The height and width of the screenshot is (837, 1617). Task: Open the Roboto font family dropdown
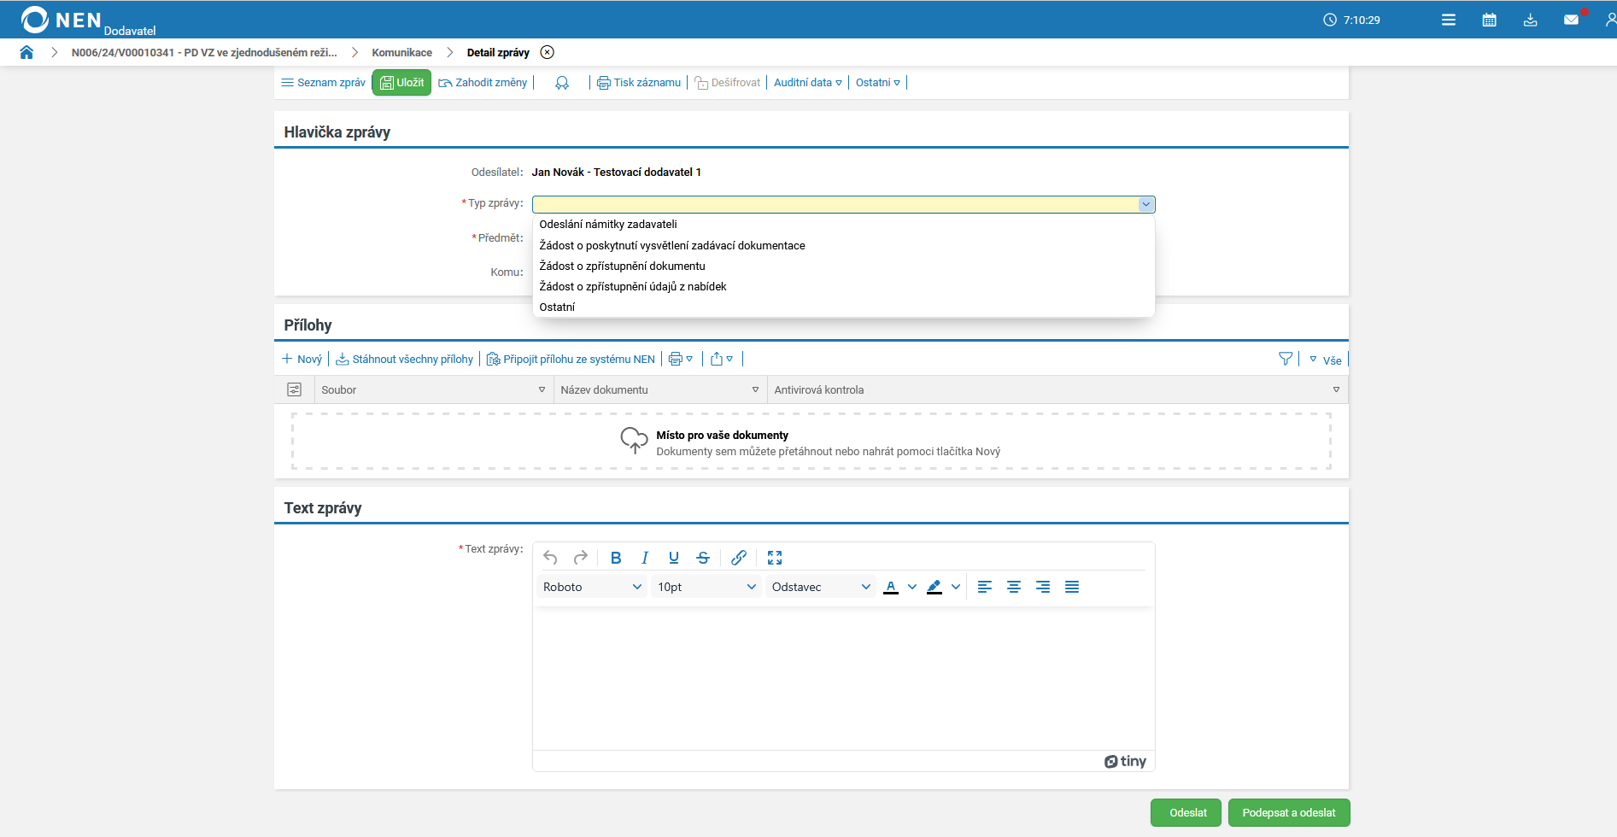(591, 587)
